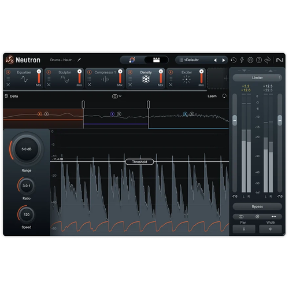Solo the purple mid band
Screen dimensions: 289x289
click(119, 114)
